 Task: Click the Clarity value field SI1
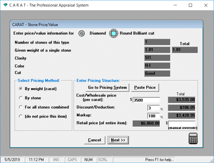(157, 58)
